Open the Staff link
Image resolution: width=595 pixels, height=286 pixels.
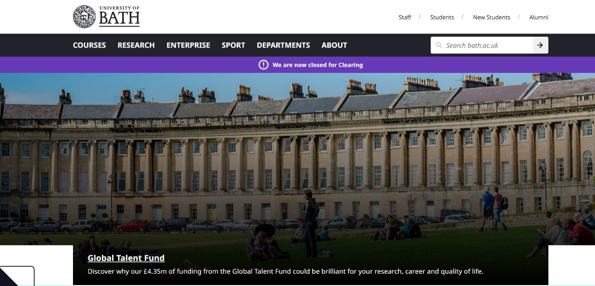tap(405, 17)
